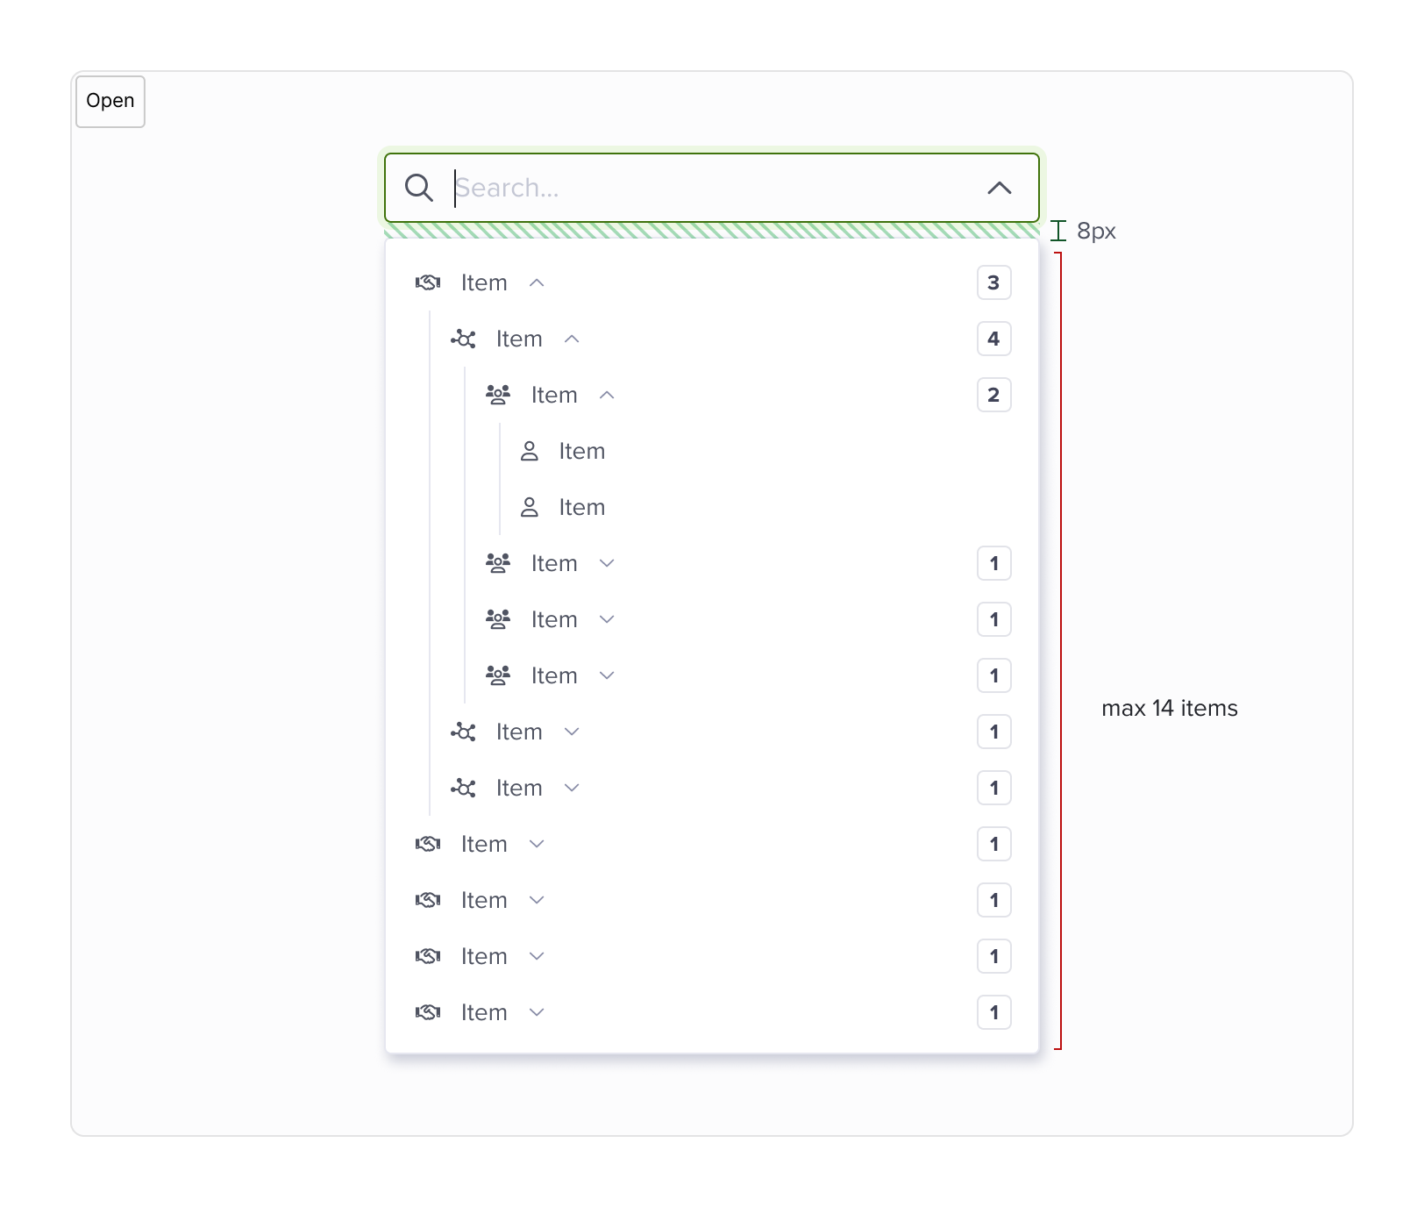The image size is (1424, 1207).
Task: Click the count badge showing 3
Action: click(993, 282)
